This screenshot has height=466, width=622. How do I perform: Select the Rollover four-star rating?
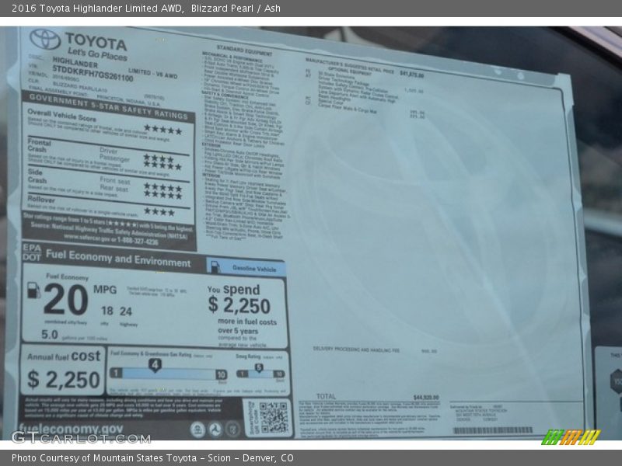(159, 211)
